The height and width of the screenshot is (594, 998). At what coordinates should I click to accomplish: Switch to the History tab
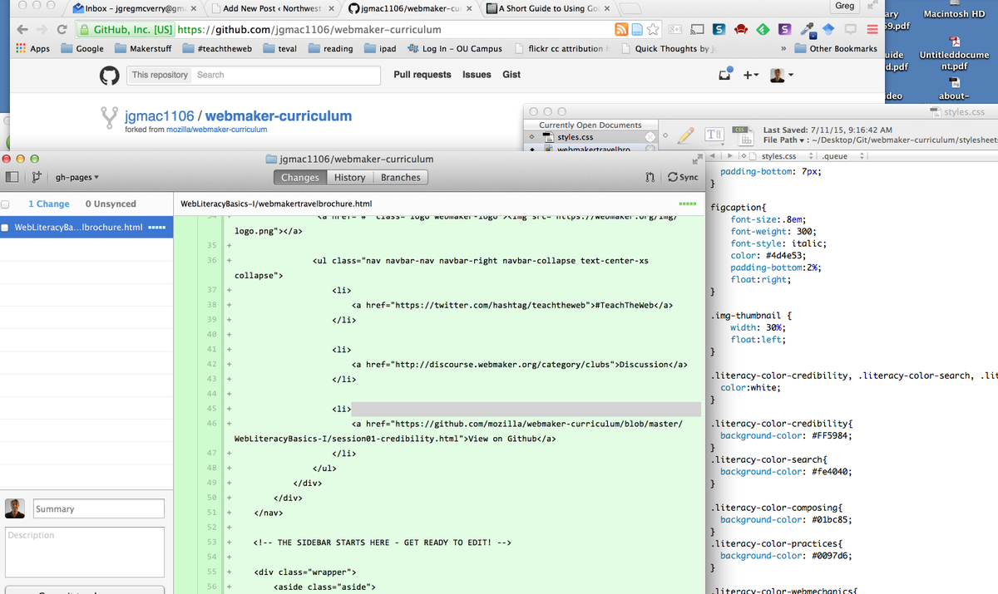(349, 177)
